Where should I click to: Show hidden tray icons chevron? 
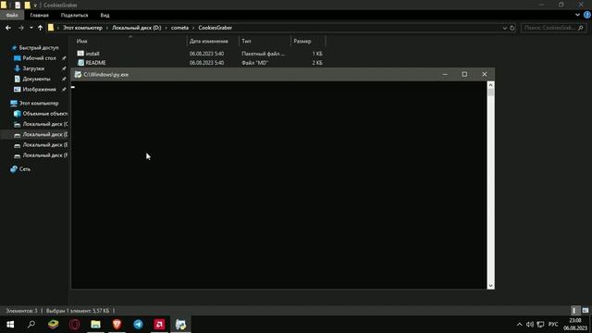519,325
